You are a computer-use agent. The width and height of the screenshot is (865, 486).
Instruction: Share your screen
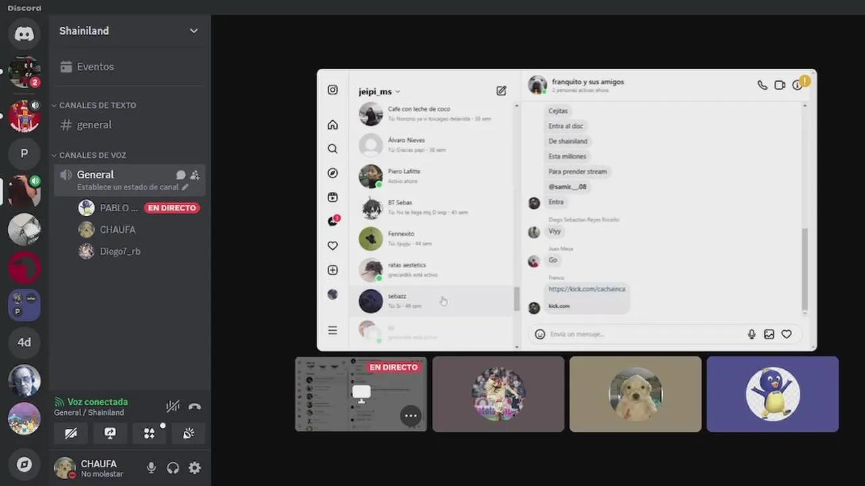click(x=110, y=433)
